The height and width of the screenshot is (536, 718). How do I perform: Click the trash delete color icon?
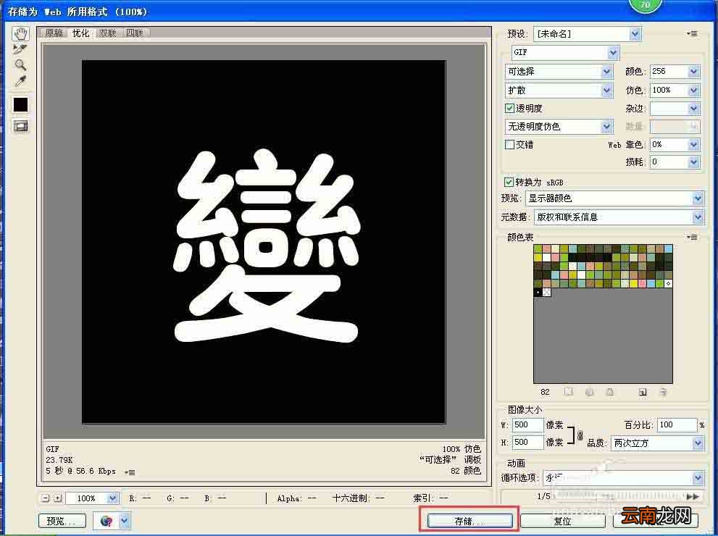(x=663, y=392)
